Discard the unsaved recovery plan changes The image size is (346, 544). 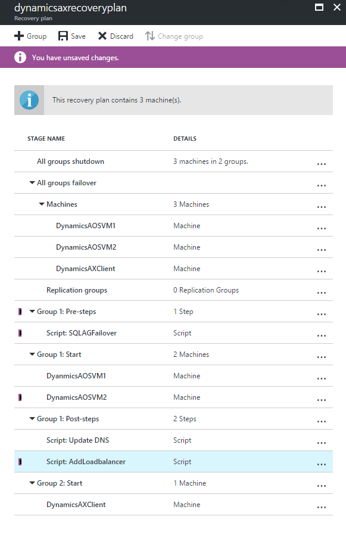116,36
